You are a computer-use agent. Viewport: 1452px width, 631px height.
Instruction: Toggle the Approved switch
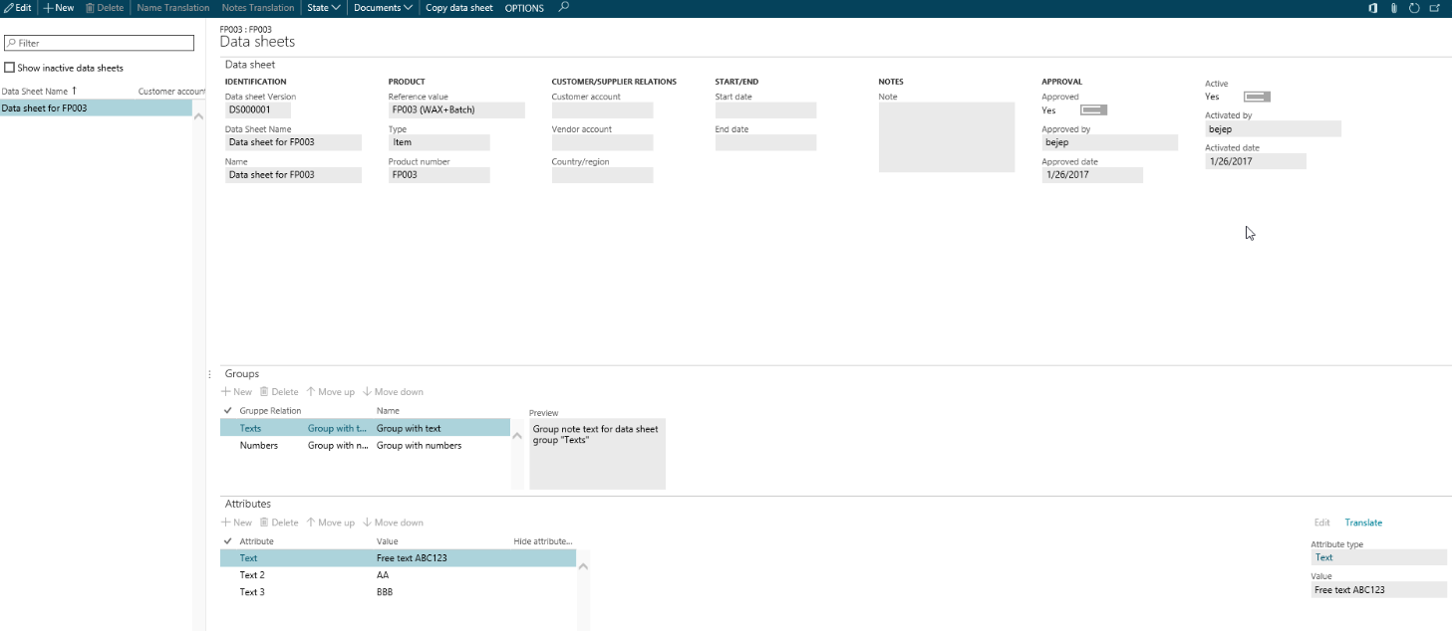[1093, 109]
